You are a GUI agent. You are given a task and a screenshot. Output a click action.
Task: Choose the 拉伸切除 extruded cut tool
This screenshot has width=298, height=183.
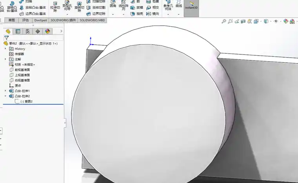point(55,7)
